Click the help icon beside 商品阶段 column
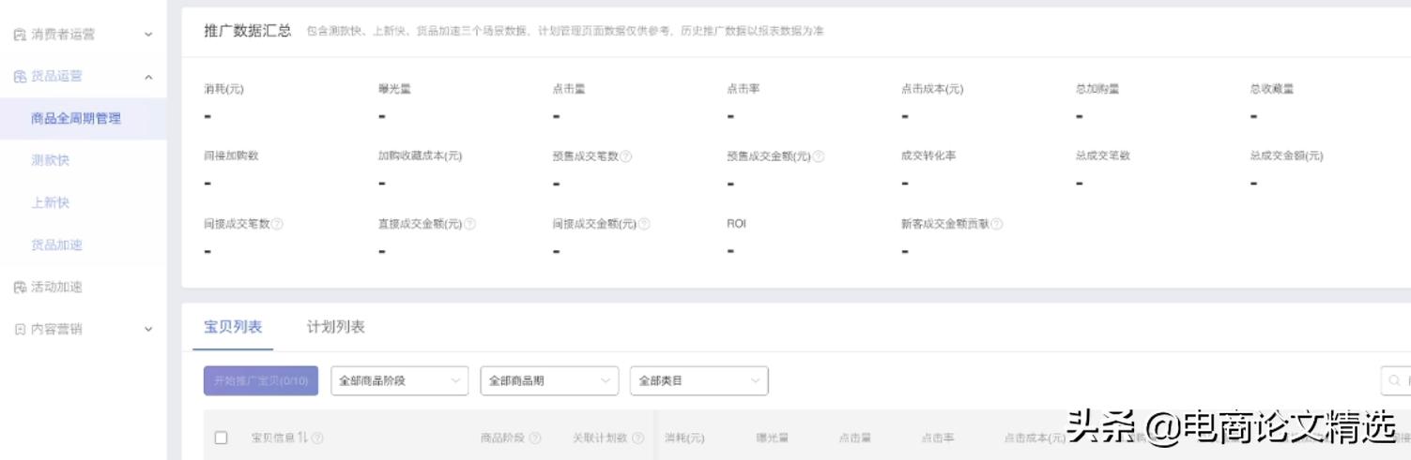 click(535, 438)
